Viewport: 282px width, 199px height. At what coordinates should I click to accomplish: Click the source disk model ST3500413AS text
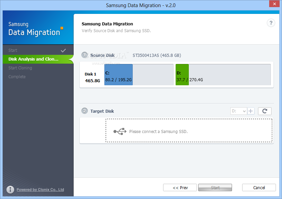click(157, 56)
